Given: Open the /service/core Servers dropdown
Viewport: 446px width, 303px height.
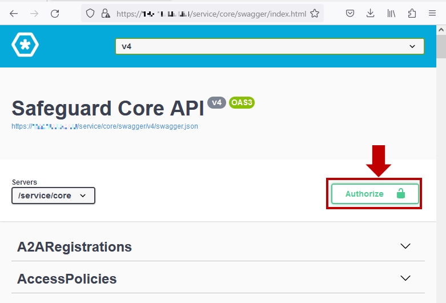Looking at the screenshot, I should [53, 196].
